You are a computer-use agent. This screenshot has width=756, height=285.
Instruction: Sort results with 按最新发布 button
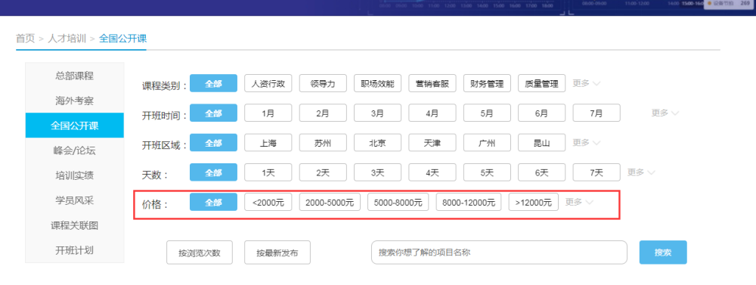coord(277,252)
